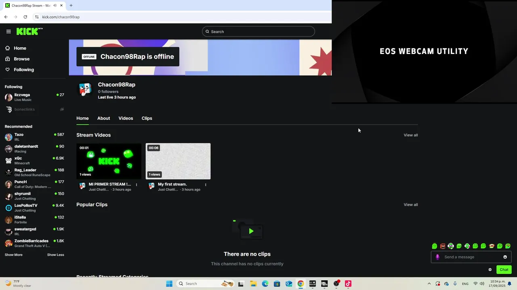Viewport: 517px width, 290px height.
Task: Select the Home channel tab
Action: (x=82, y=118)
